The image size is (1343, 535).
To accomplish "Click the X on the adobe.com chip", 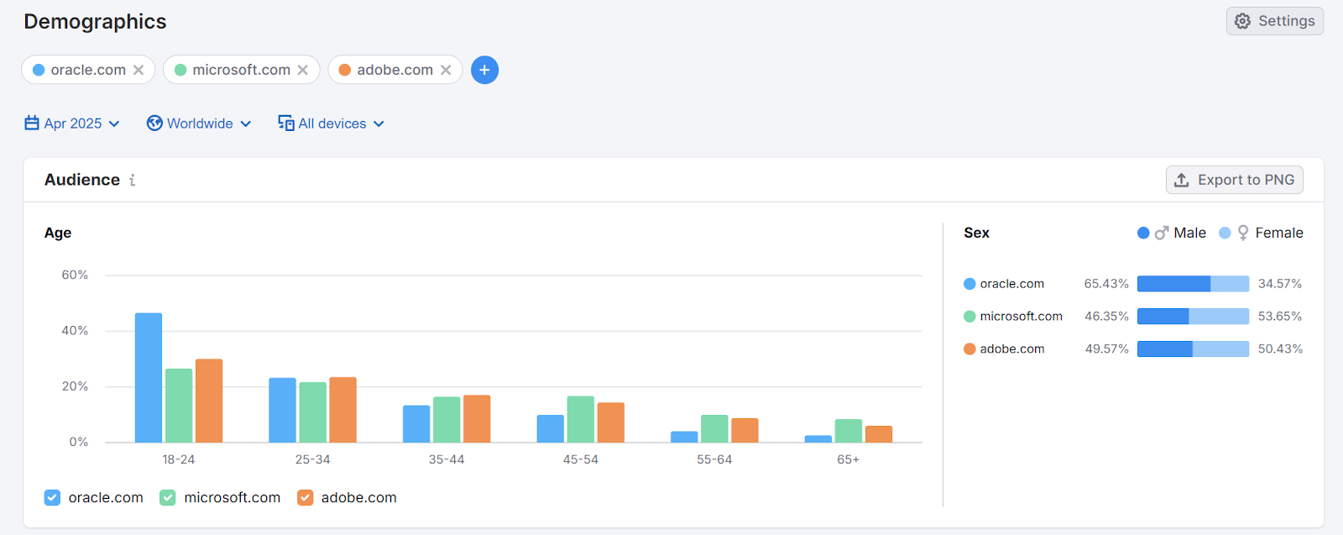I will pos(446,70).
